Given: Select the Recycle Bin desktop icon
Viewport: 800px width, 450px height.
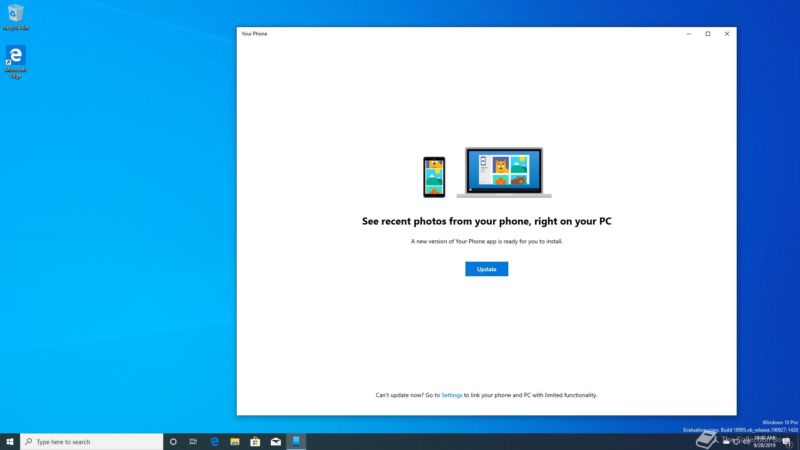Looking at the screenshot, I should [15, 17].
